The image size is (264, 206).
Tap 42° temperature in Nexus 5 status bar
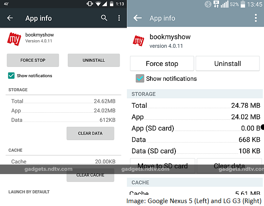click(6, 4)
